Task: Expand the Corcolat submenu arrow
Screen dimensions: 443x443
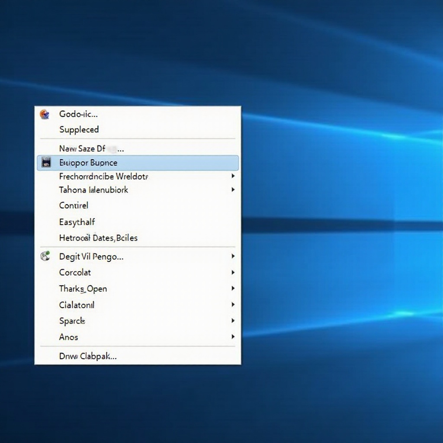Action: click(233, 273)
